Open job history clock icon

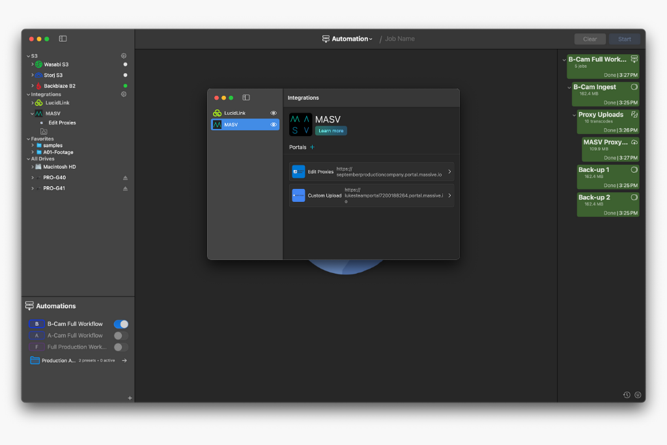tap(626, 395)
